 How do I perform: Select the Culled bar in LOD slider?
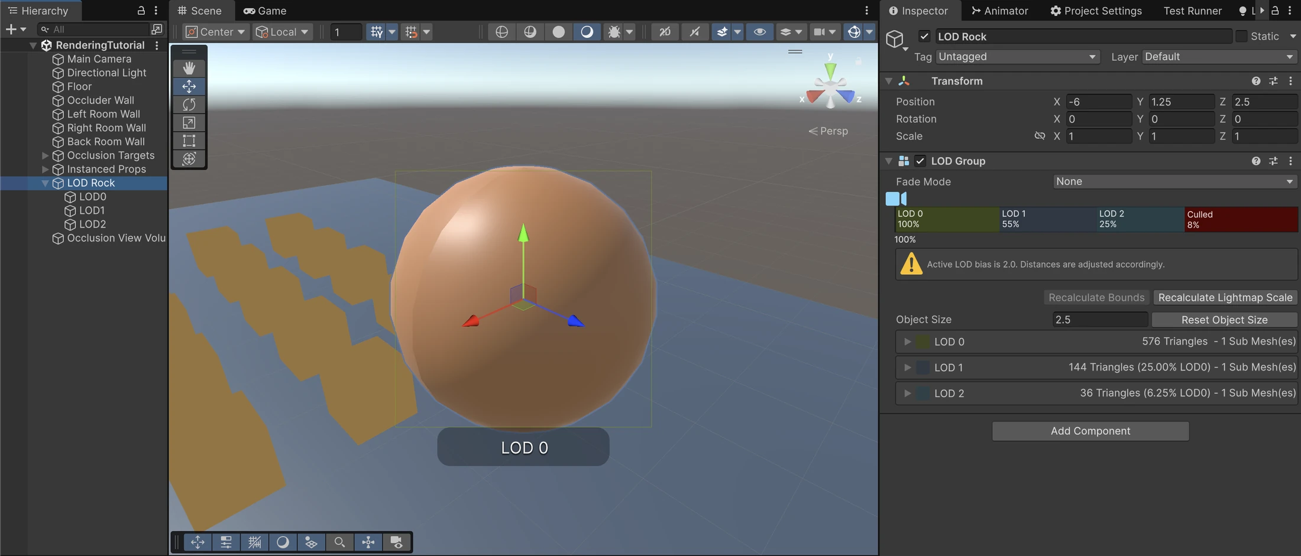(x=1241, y=219)
